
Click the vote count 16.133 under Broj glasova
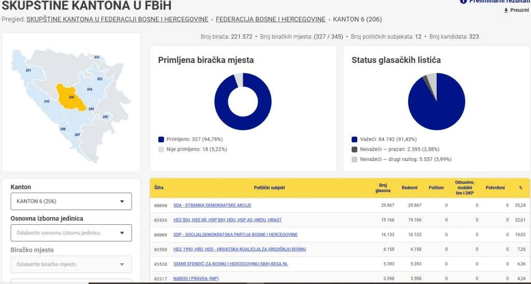(389, 235)
